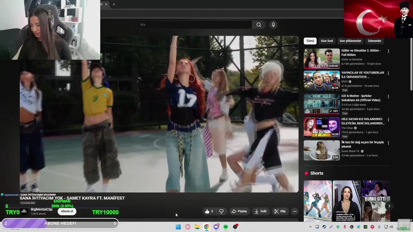The image size is (413, 232).
Task: Open File Explorer from the taskbar
Action: tap(197, 227)
